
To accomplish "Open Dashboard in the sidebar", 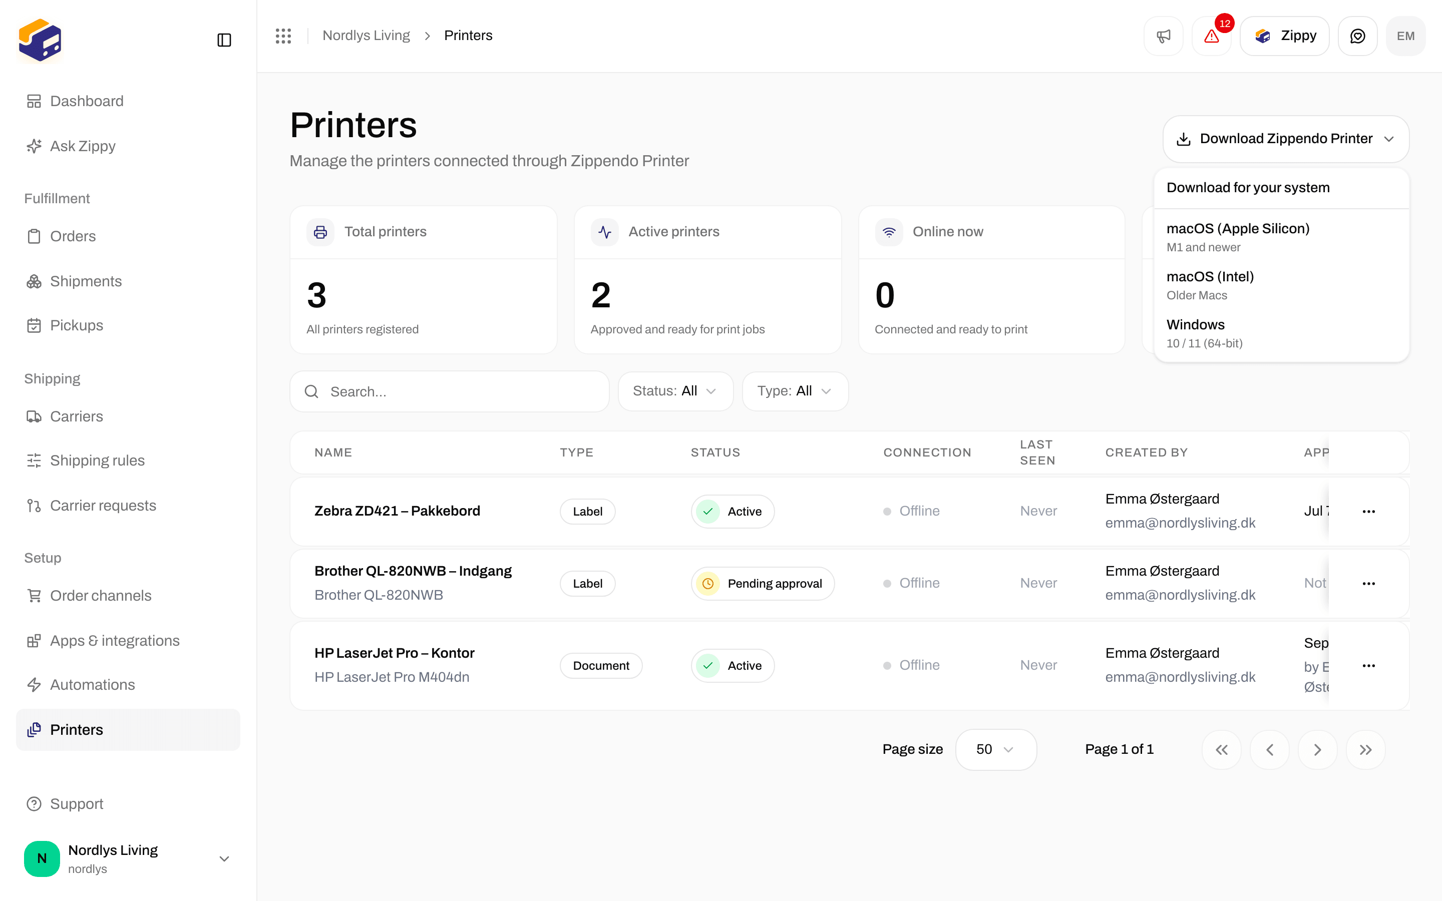I will (x=128, y=101).
